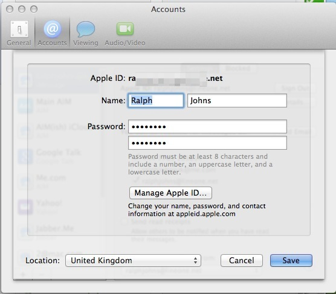The image size is (336, 294).
Task: Click the Apple ID address text
Action: tap(175, 78)
